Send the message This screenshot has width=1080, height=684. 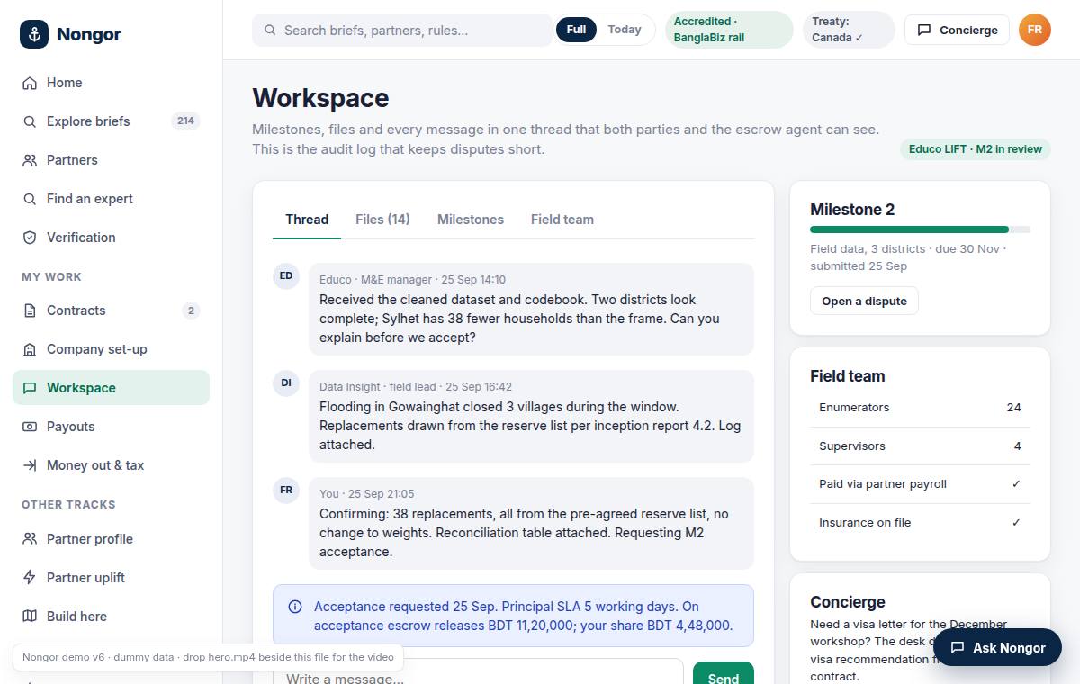tap(724, 673)
